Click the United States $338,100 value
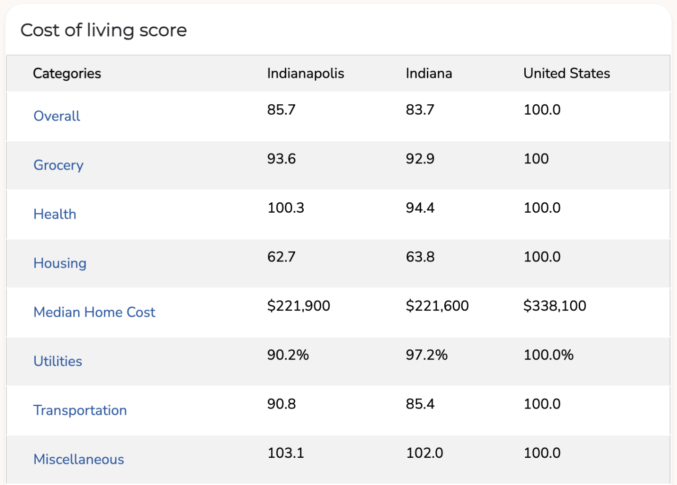677x485 pixels. pyautogui.click(x=555, y=306)
